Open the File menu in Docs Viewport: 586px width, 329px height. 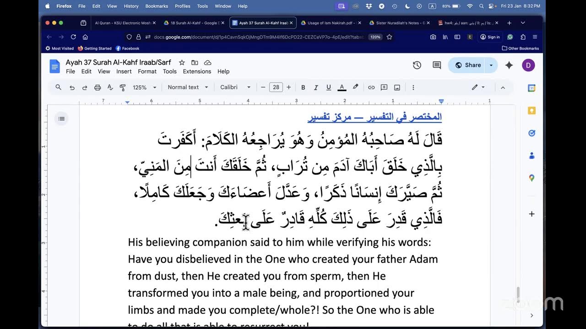[71, 71]
